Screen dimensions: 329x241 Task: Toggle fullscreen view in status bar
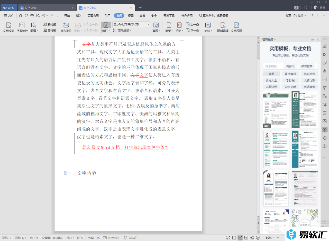[x=228, y=238]
